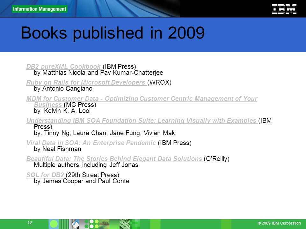
Task: Open Beautiful Data book link
Action: 114,159
